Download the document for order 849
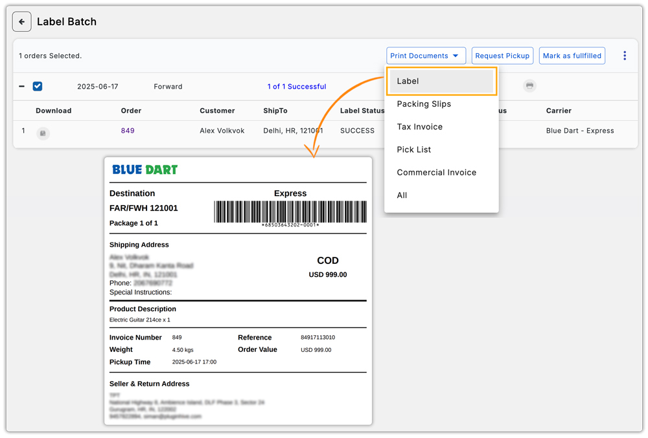The width and height of the screenshot is (648, 438). coord(43,133)
